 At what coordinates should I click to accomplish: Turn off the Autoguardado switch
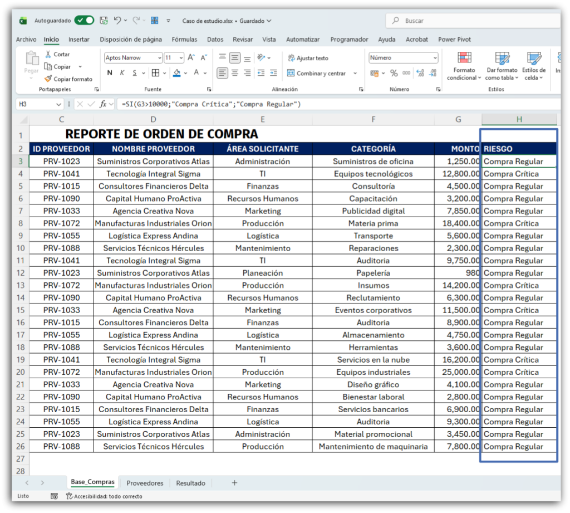[x=85, y=21]
